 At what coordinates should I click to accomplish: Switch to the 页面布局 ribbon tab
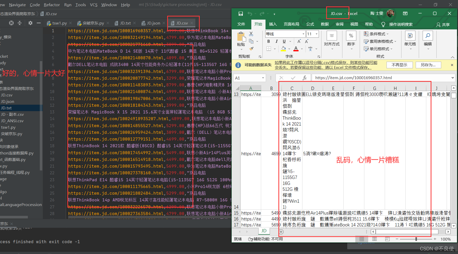coord(292,24)
